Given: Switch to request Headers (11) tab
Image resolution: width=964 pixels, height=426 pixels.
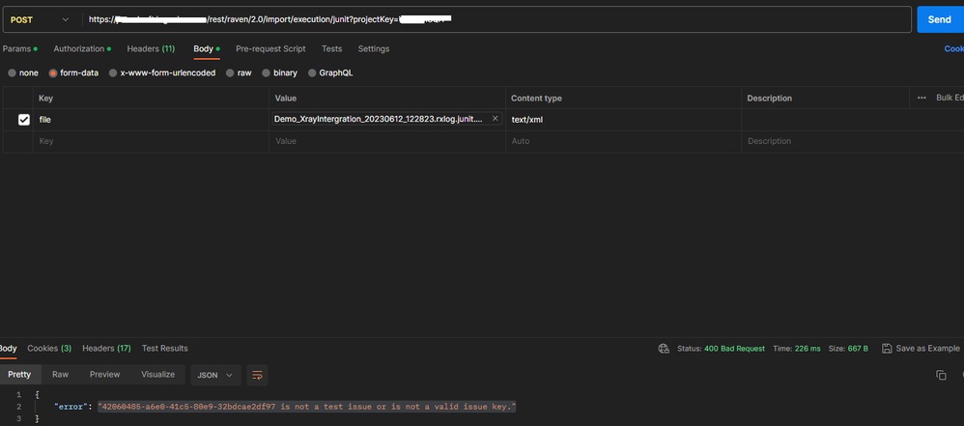Looking at the screenshot, I should 151,48.
